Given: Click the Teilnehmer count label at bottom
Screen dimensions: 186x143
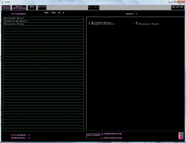Looking at the screenshot, I should point(21,135).
